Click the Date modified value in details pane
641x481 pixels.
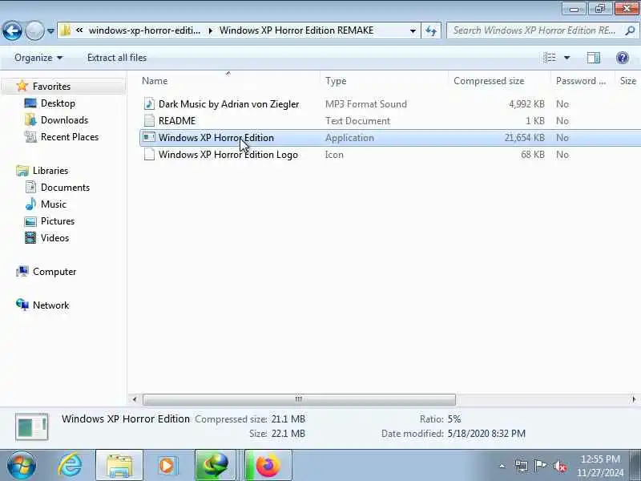pos(486,434)
